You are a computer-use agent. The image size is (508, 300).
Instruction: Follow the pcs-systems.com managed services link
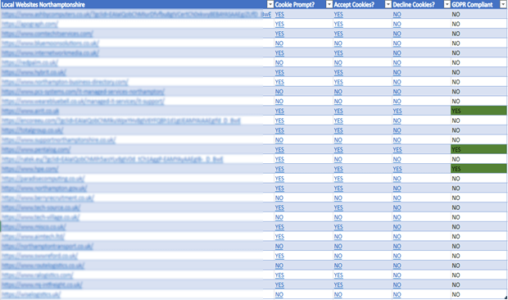point(83,92)
